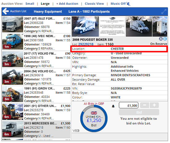This screenshot has width=170, height=143.
Task: Open the notice document thumbnail
Action: point(112,27)
